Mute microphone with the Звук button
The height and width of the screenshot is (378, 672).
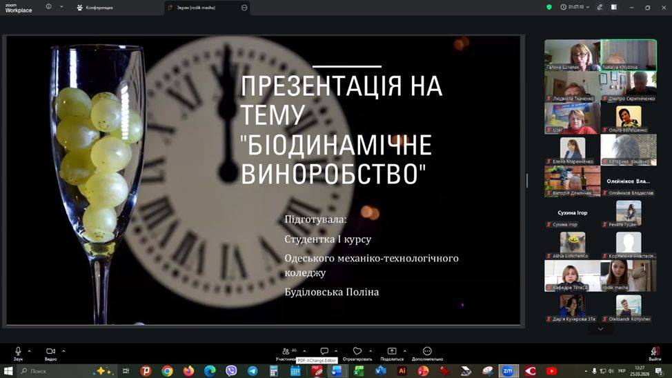[18, 352]
